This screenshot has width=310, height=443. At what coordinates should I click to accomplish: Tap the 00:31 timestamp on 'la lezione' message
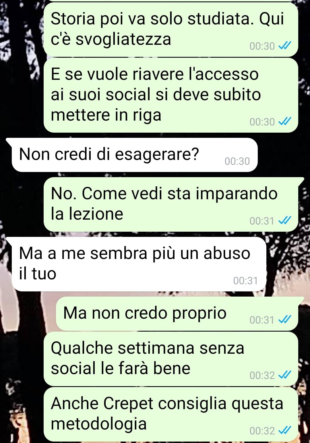[262, 221]
